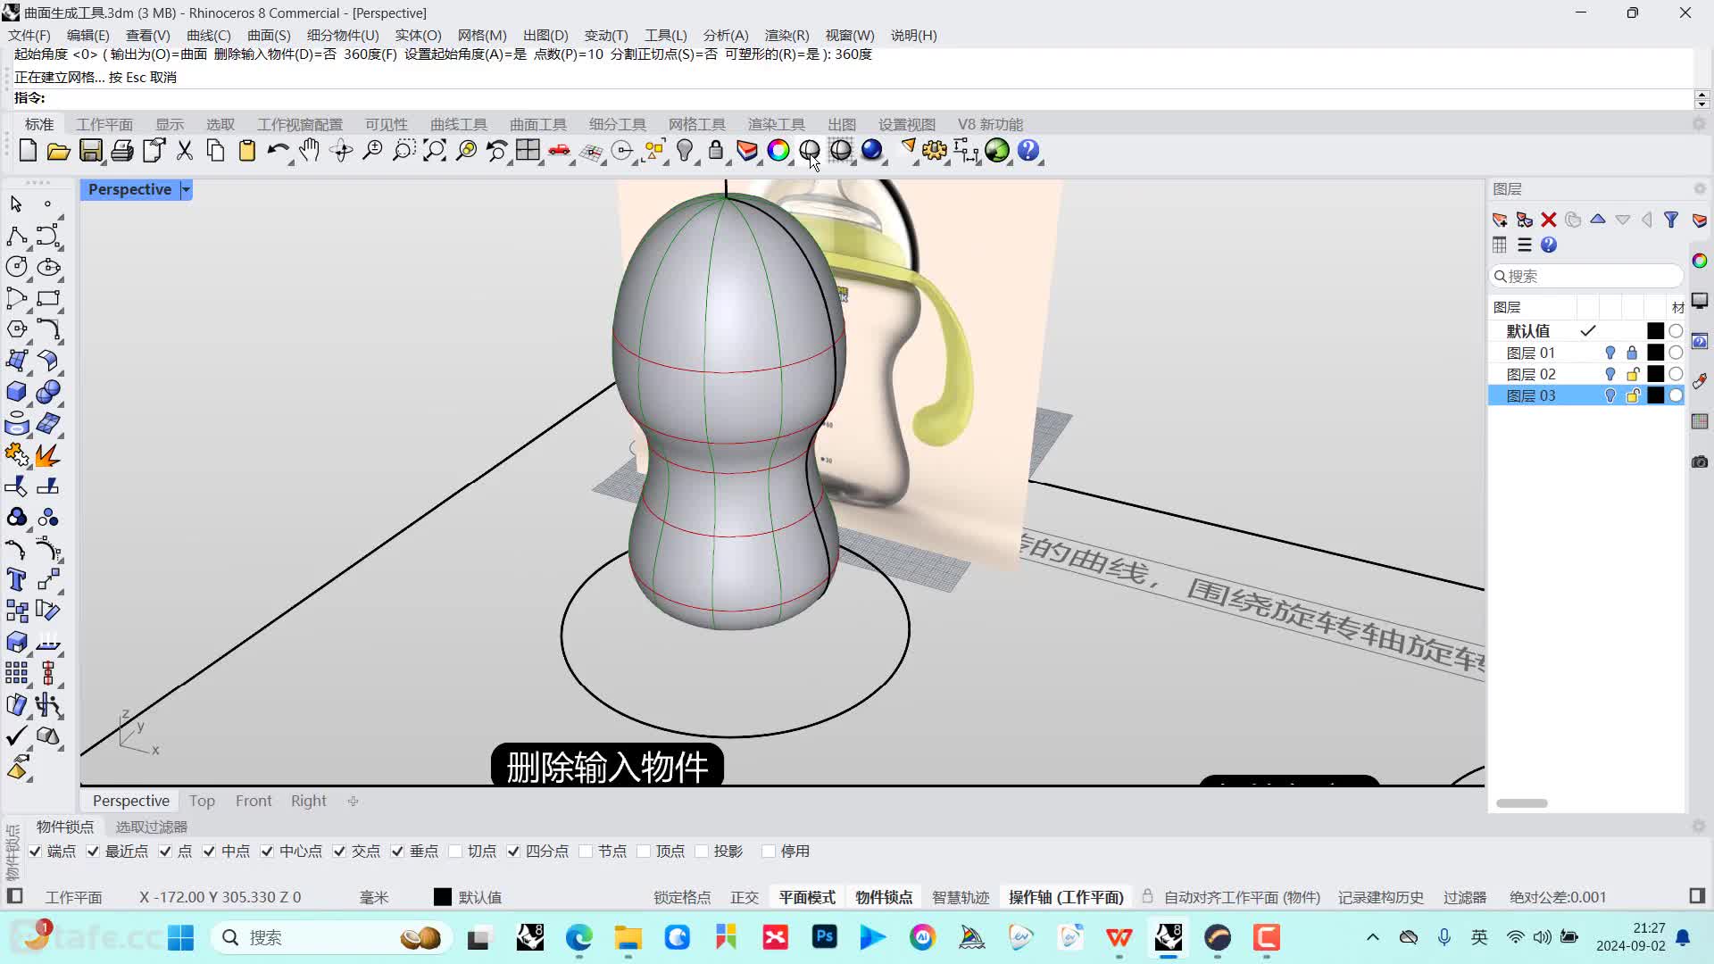Toggle 锁定格点 in status bar

click(682, 897)
